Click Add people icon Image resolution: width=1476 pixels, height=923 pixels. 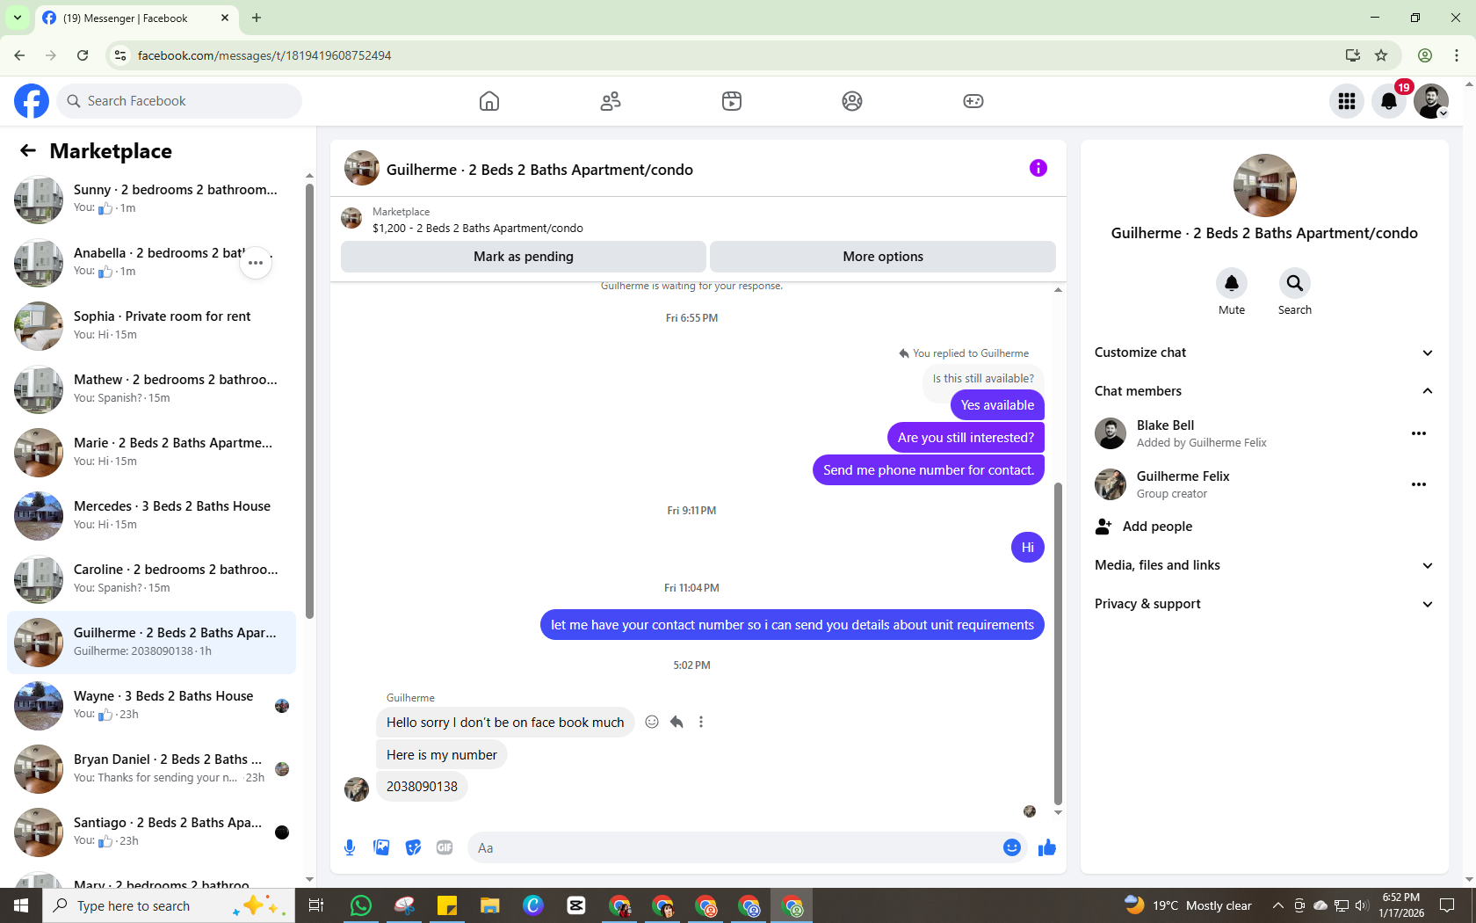pos(1103,527)
